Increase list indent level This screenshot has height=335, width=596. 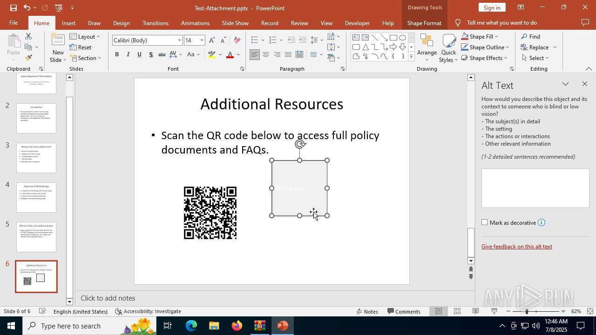point(303,40)
